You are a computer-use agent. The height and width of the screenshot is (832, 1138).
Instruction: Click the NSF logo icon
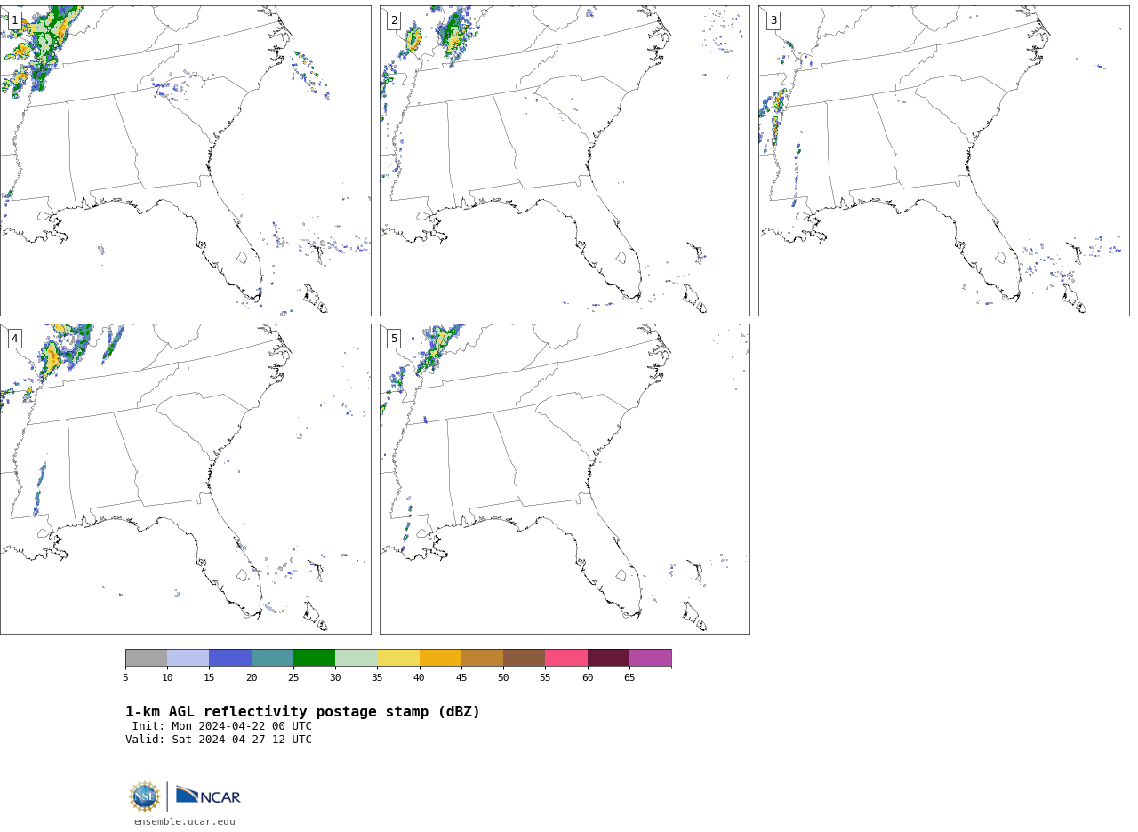(x=144, y=796)
